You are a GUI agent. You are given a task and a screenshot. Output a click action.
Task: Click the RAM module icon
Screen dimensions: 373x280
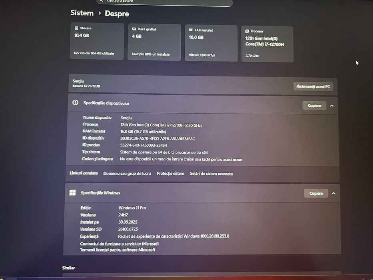click(191, 30)
